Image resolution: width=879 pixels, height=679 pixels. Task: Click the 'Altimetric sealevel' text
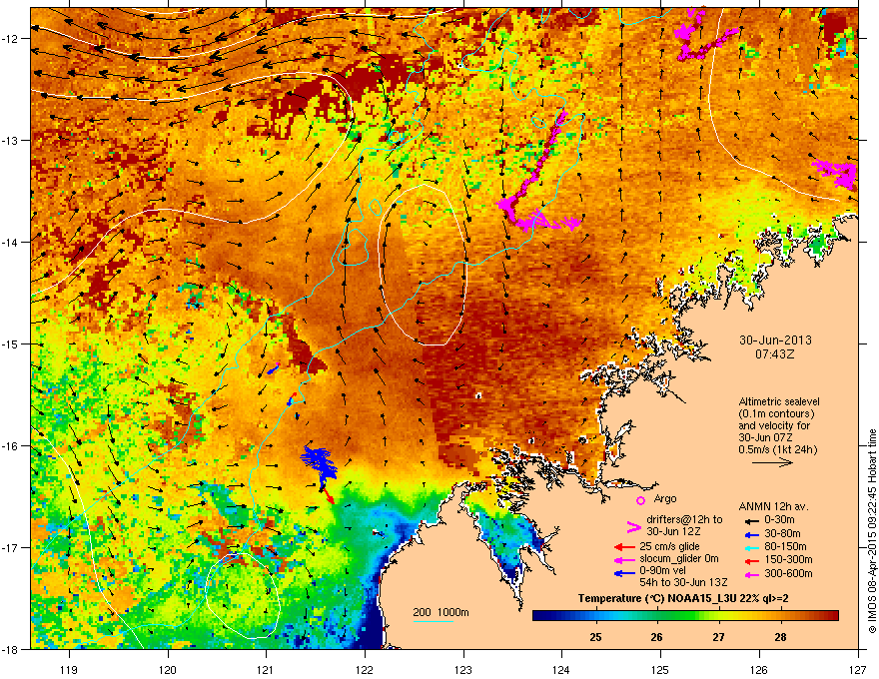[779, 401]
